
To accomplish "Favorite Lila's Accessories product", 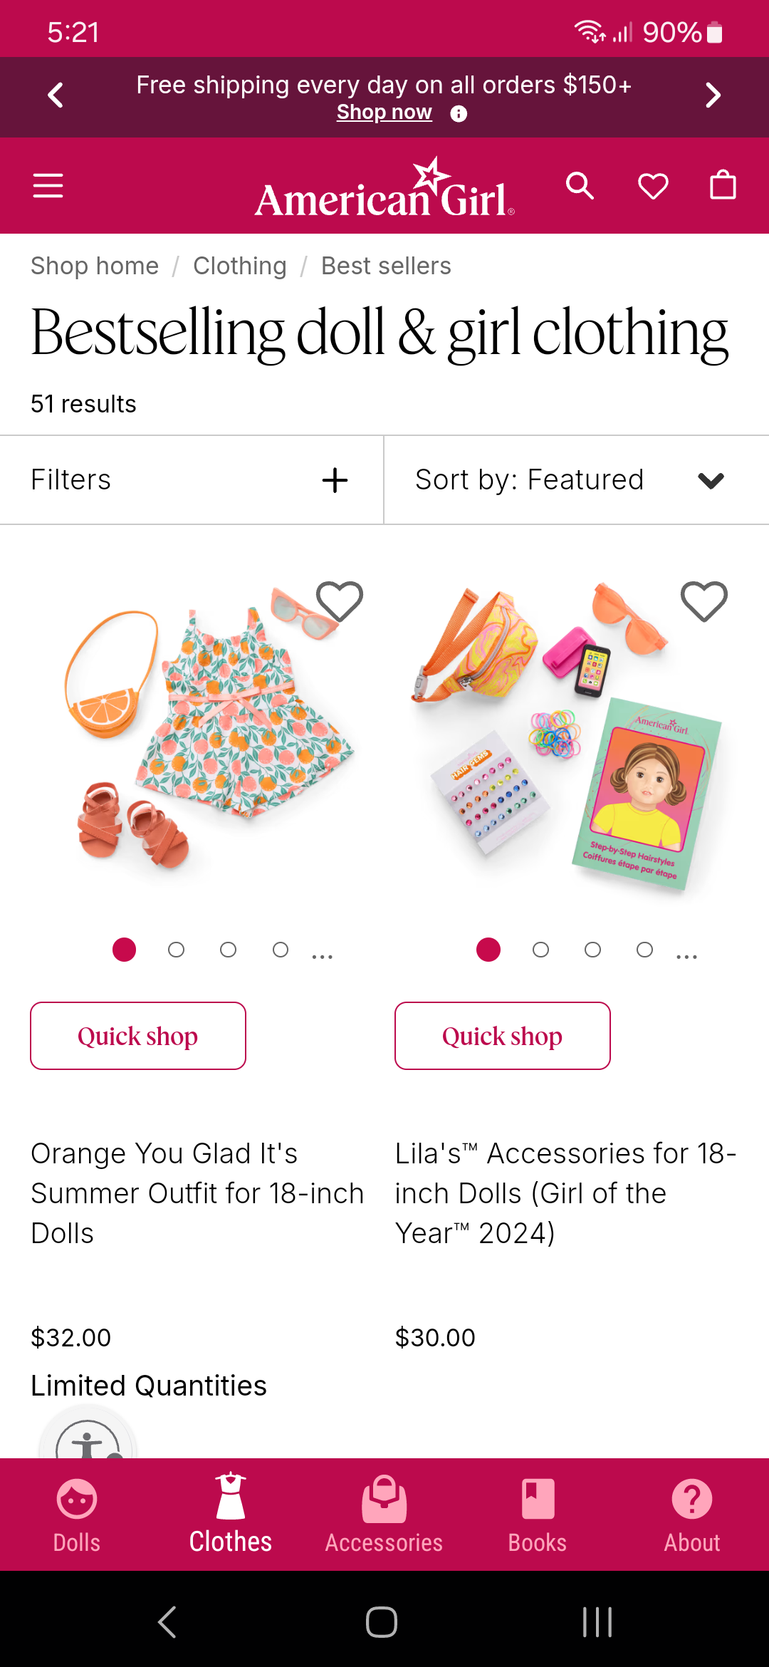I will point(703,601).
